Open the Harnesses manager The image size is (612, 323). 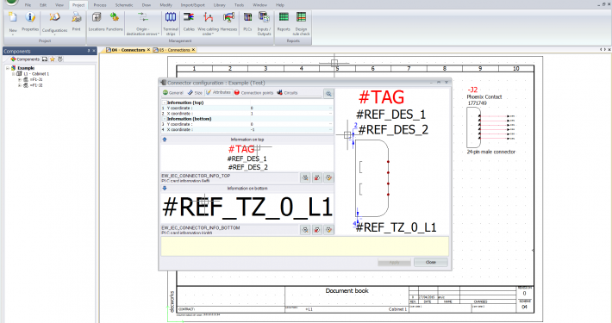(x=228, y=22)
